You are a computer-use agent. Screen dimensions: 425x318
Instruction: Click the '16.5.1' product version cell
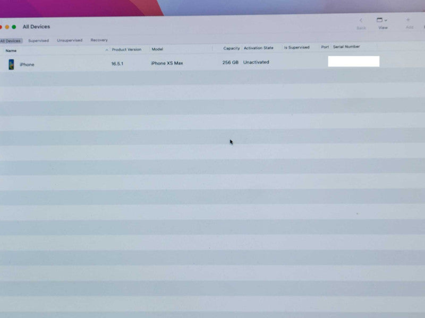coord(117,64)
